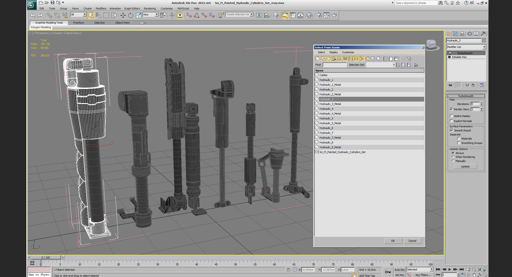512x277 pixels.
Task: Open Display menu in Select From Scene
Action: coord(333,52)
